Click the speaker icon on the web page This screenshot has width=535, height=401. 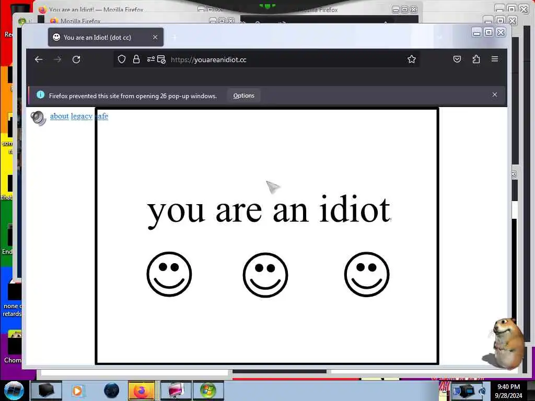[x=38, y=118]
